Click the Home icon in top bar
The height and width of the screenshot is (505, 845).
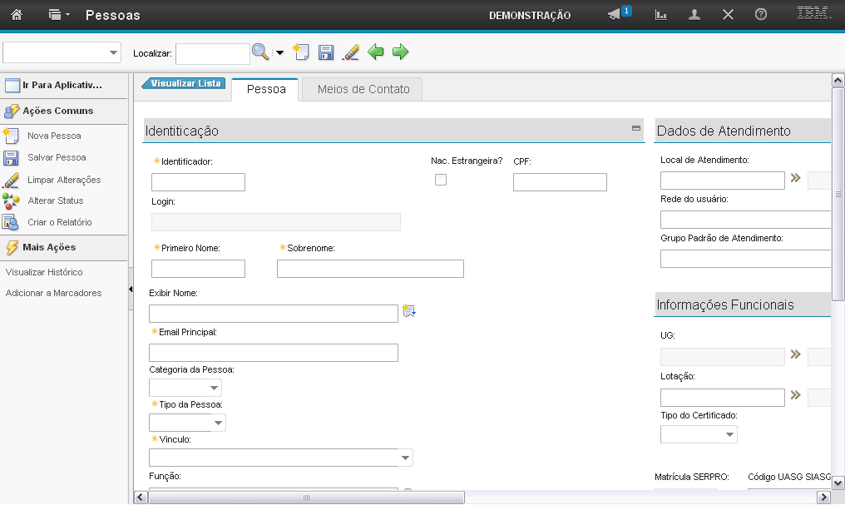click(x=16, y=15)
